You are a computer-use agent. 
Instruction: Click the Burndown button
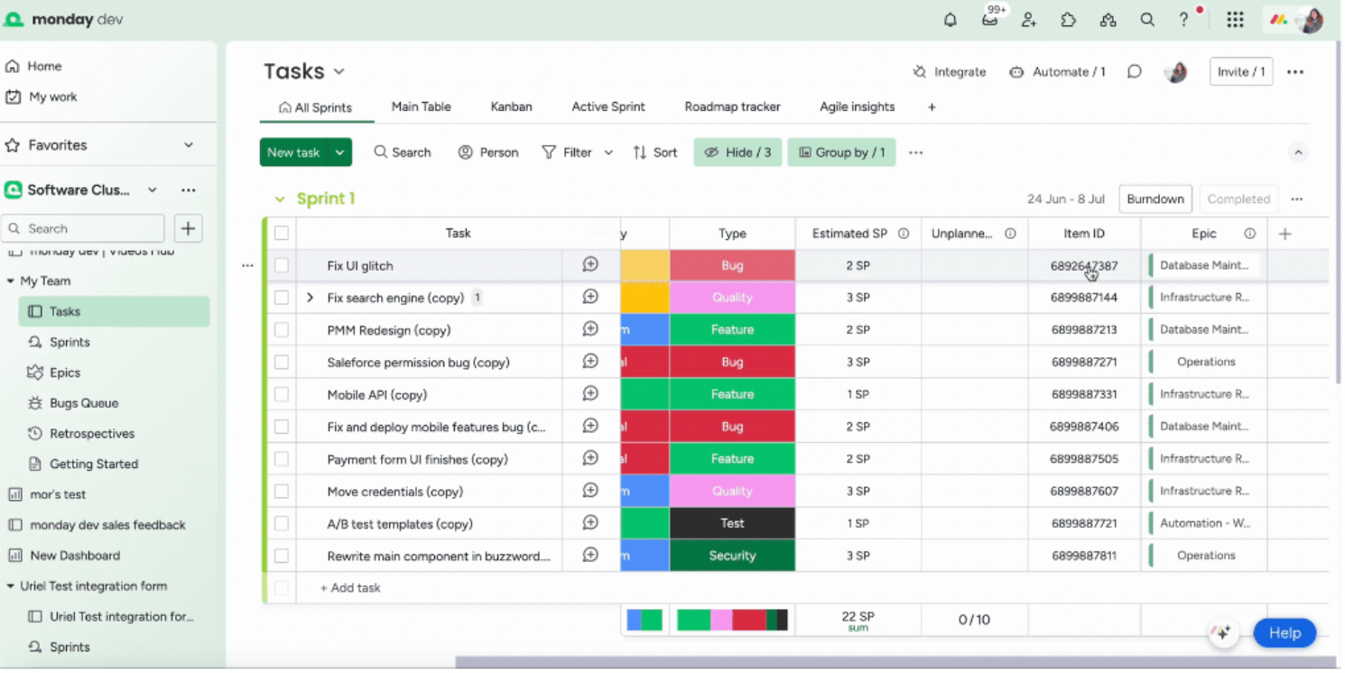[x=1155, y=199]
